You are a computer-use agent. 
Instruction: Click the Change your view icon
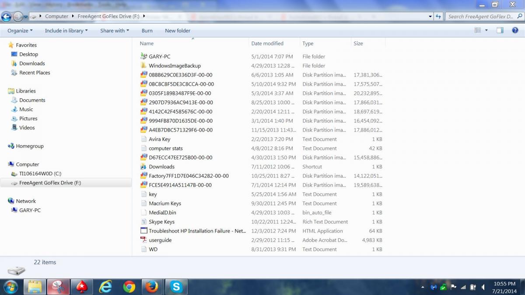point(478,30)
